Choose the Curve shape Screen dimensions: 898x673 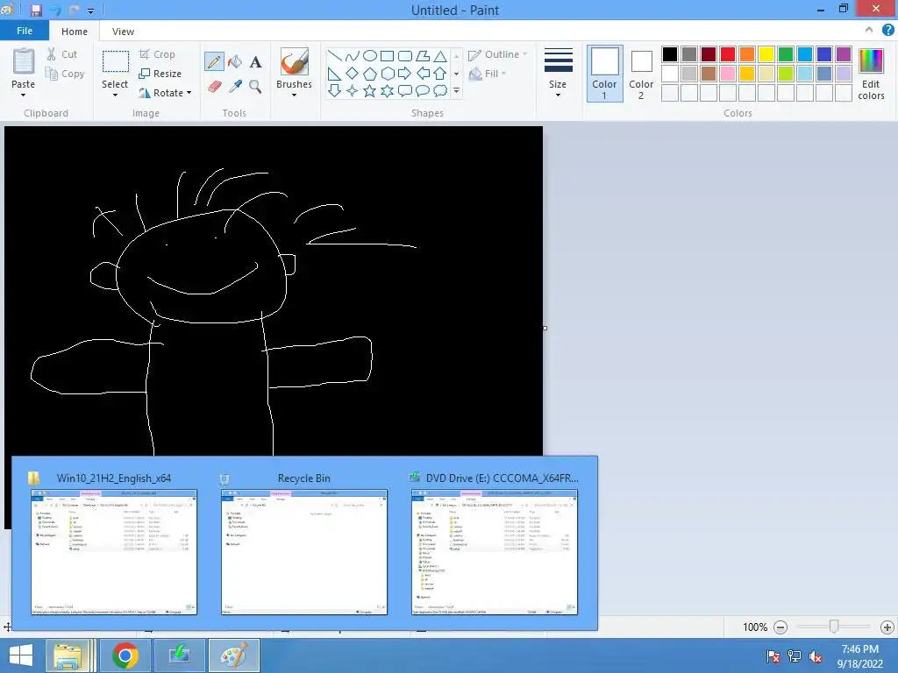pos(353,55)
